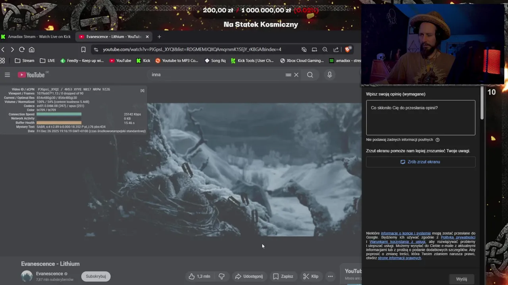Dislike the Evanescence video
Image resolution: width=508 pixels, height=285 pixels.
[x=222, y=276]
